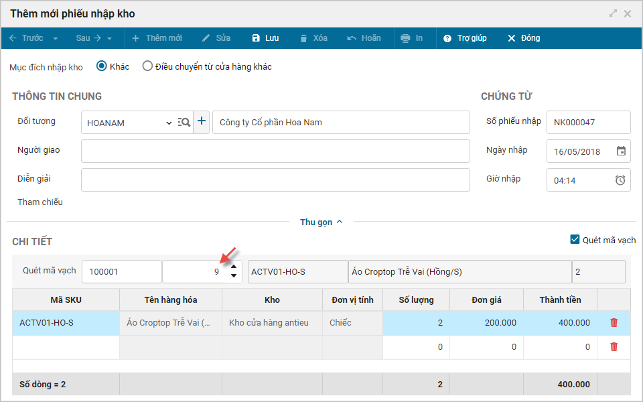Open the dropdown arrow next to Trước

[56, 39]
